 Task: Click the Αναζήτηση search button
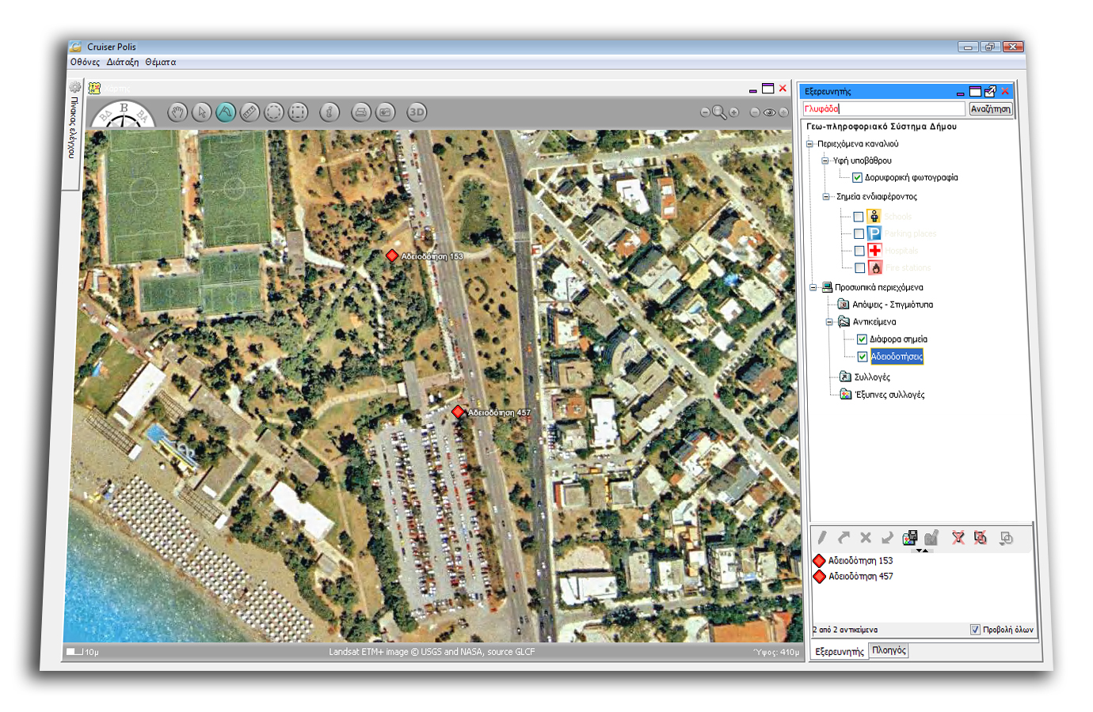[x=991, y=109]
